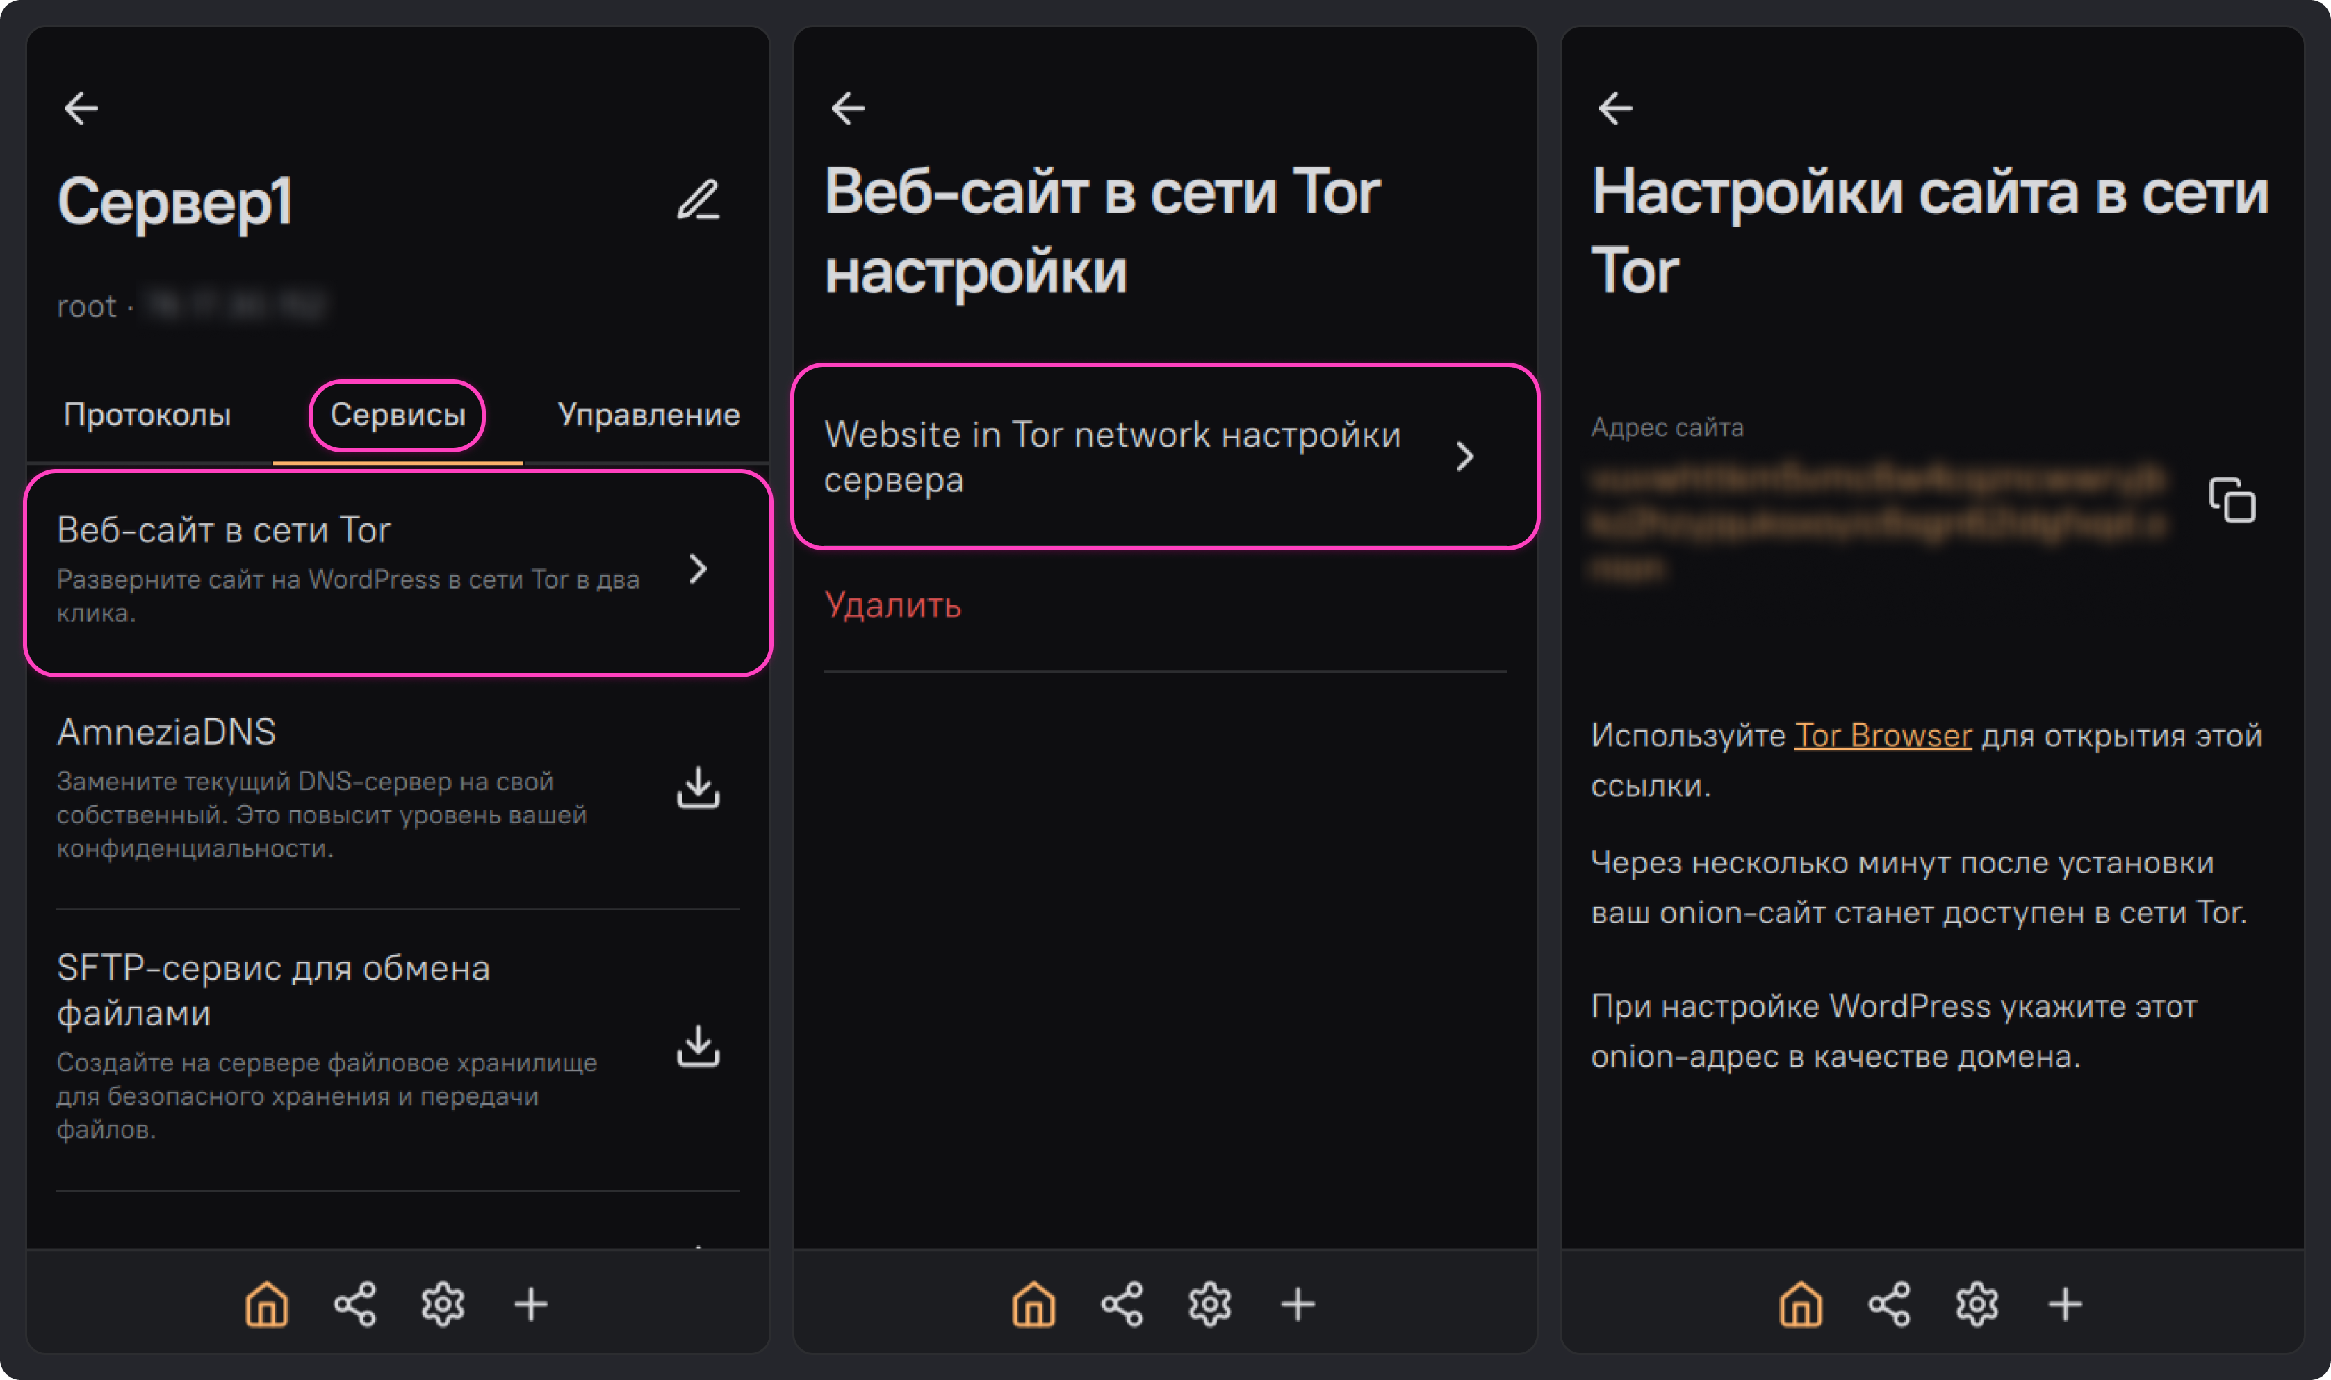
Task: Copy the onion site address
Action: 2232,500
